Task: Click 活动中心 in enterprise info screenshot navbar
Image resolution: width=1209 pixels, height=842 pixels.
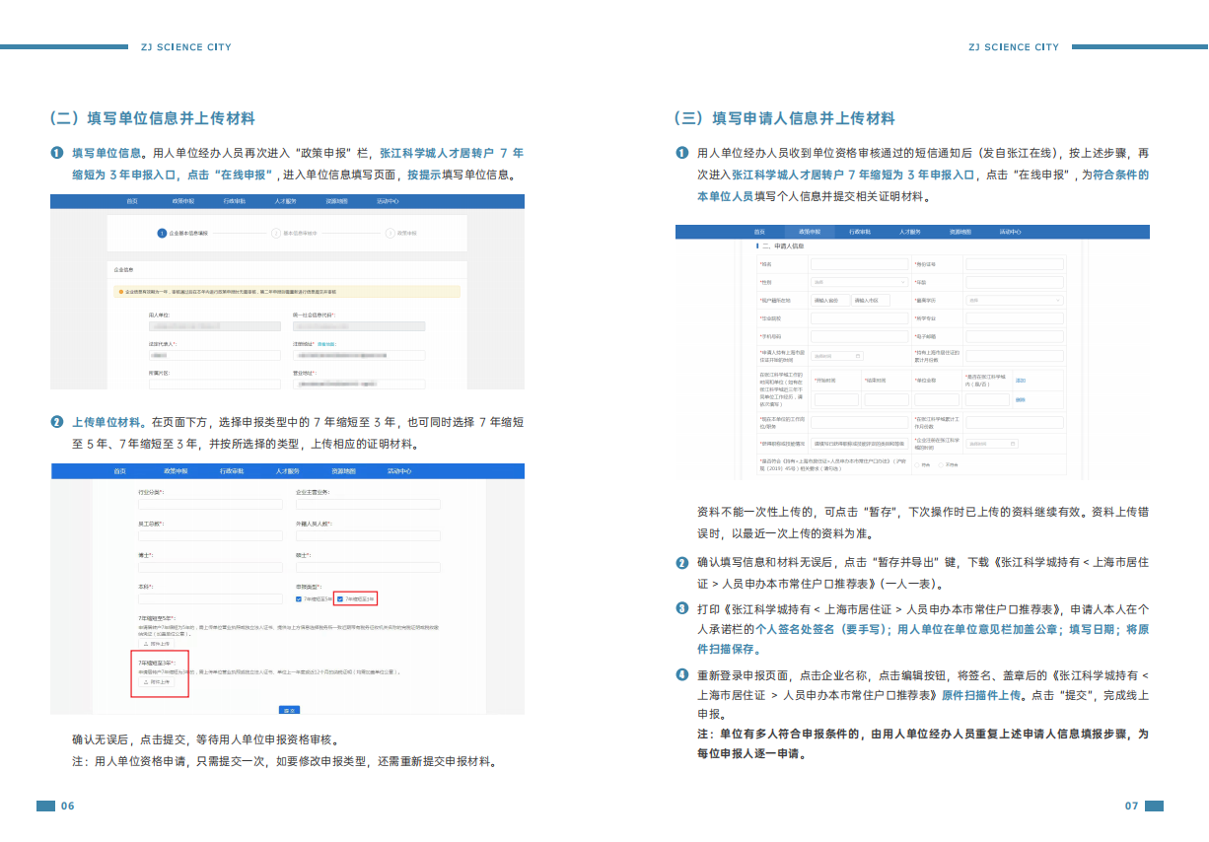Action: 388,201
